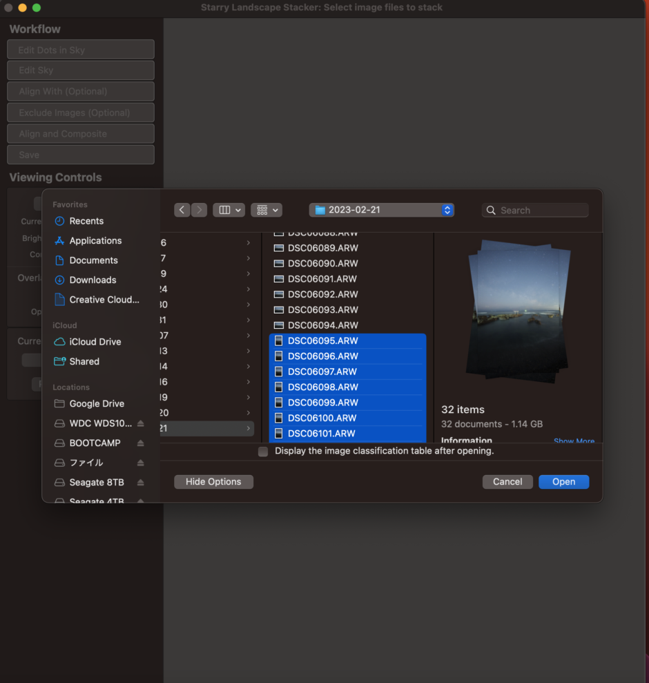This screenshot has width=649, height=683.
Task: Click the Cancel button
Action: pos(507,482)
